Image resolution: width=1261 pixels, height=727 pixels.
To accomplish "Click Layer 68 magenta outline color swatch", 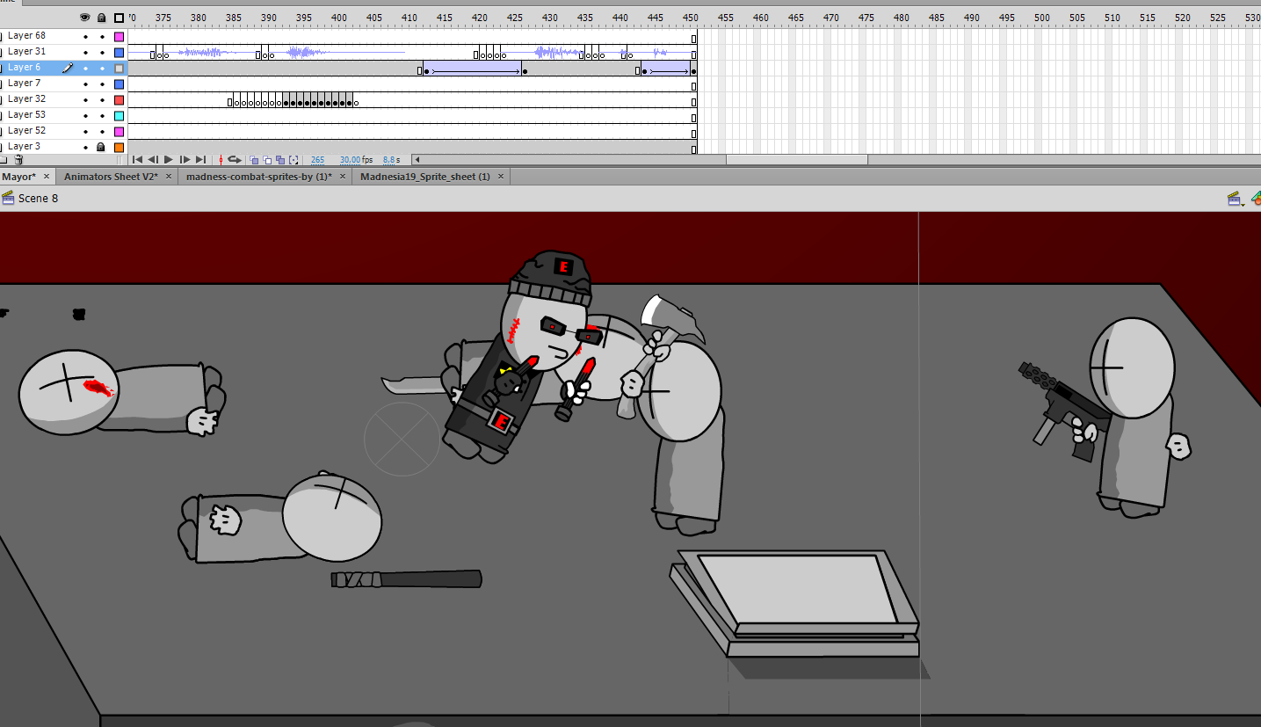I will click(x=119, y=37).
